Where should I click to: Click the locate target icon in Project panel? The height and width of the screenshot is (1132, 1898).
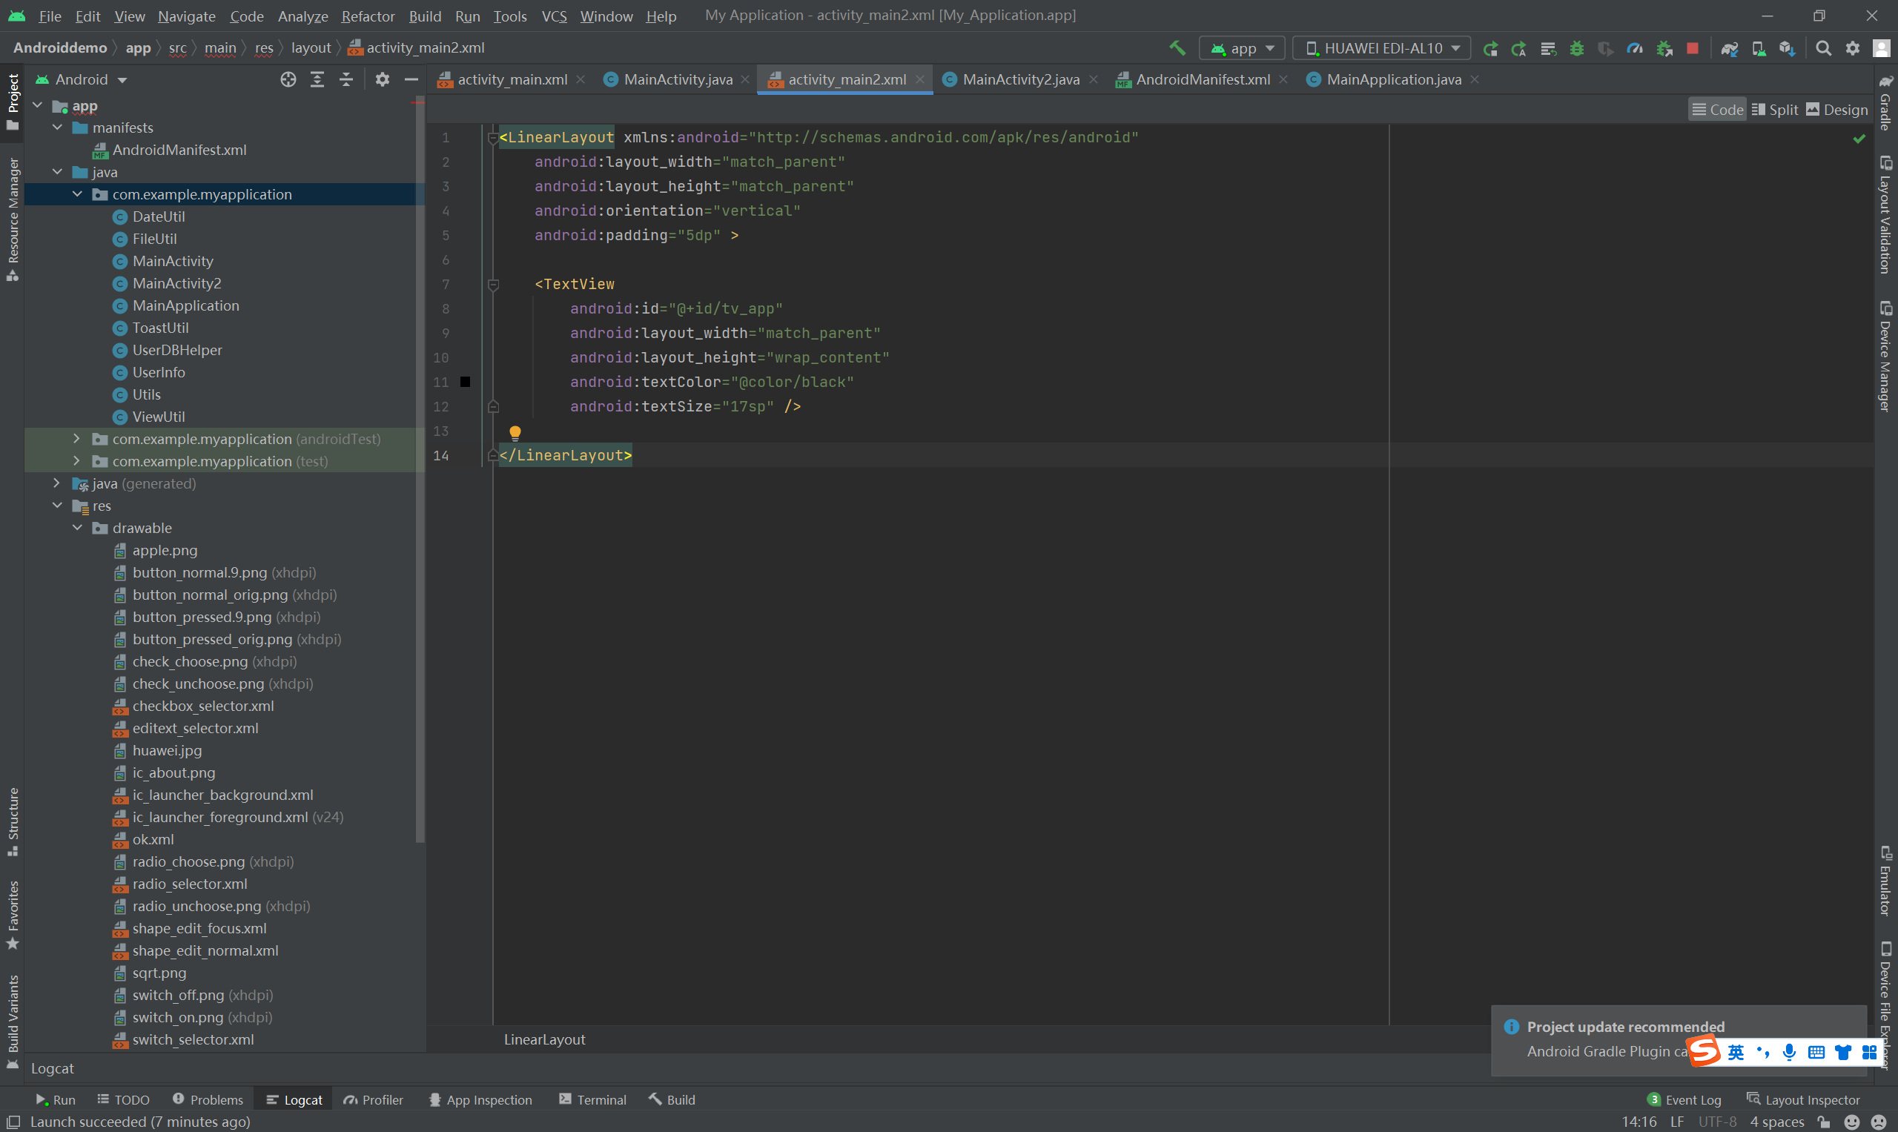coord(288,79)
